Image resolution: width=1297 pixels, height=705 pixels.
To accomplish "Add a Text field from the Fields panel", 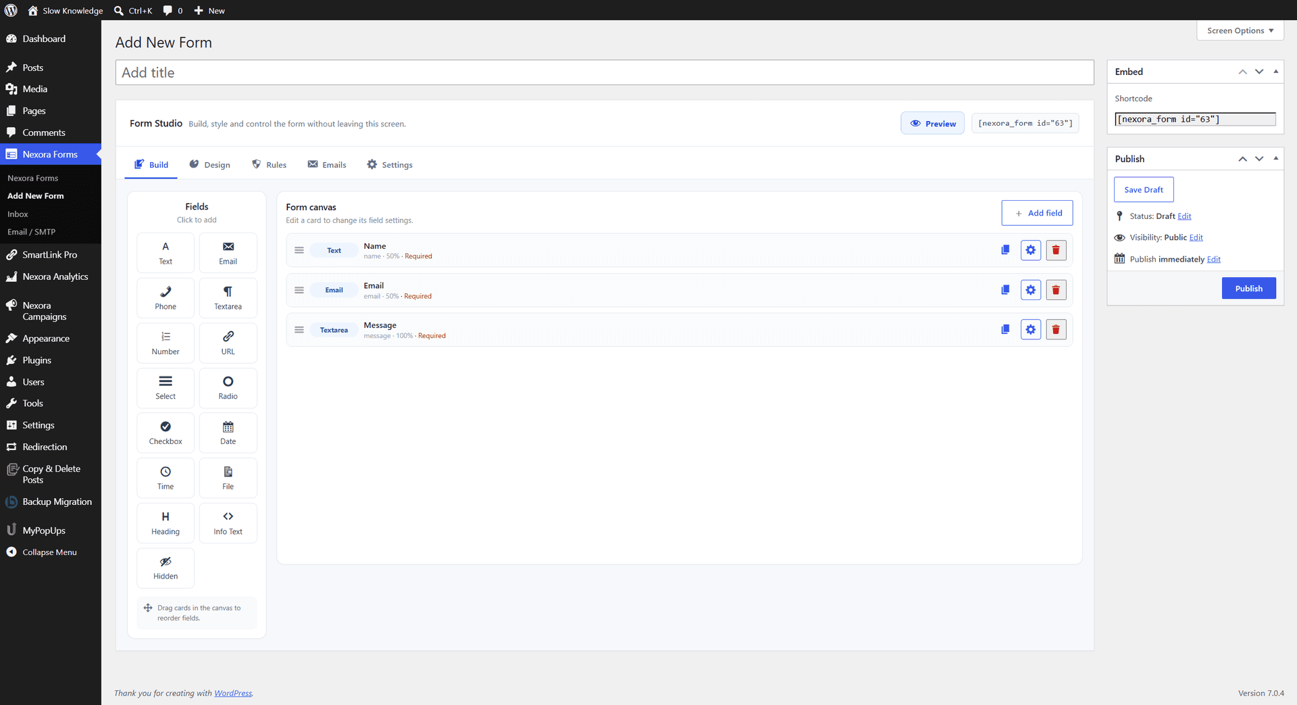I will 166,253.
